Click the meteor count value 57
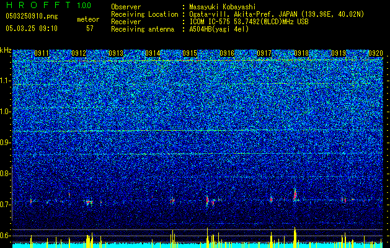This screenshot has height=248, width=390. [90, 29]
